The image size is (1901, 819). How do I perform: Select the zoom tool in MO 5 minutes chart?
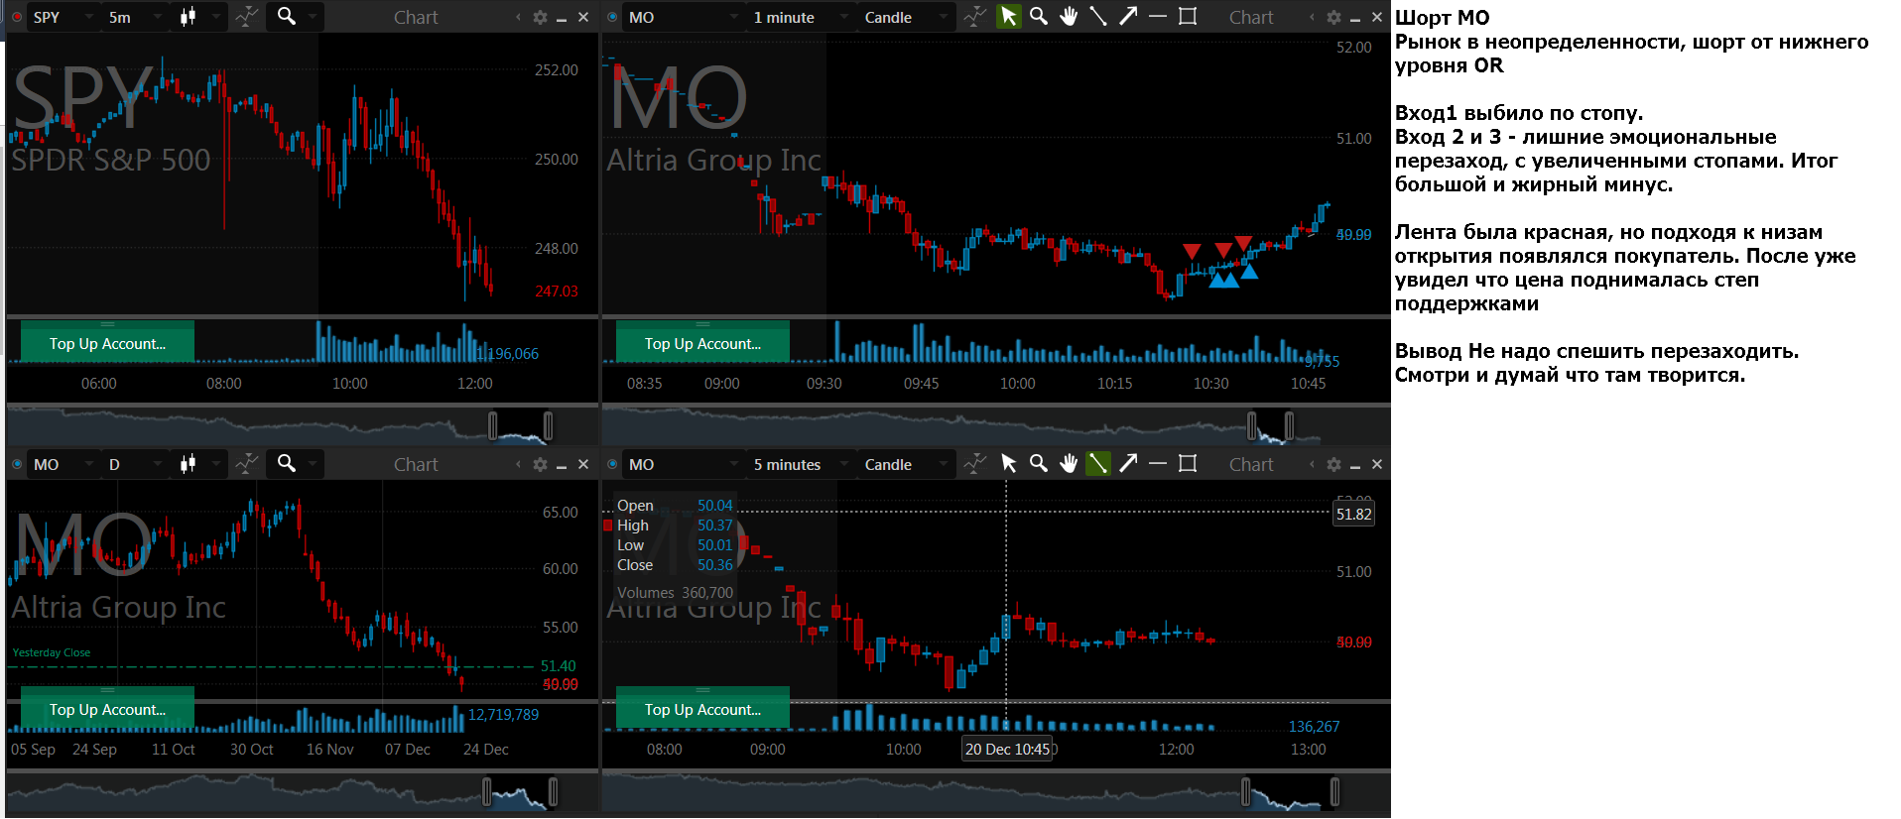(1039, 463)
